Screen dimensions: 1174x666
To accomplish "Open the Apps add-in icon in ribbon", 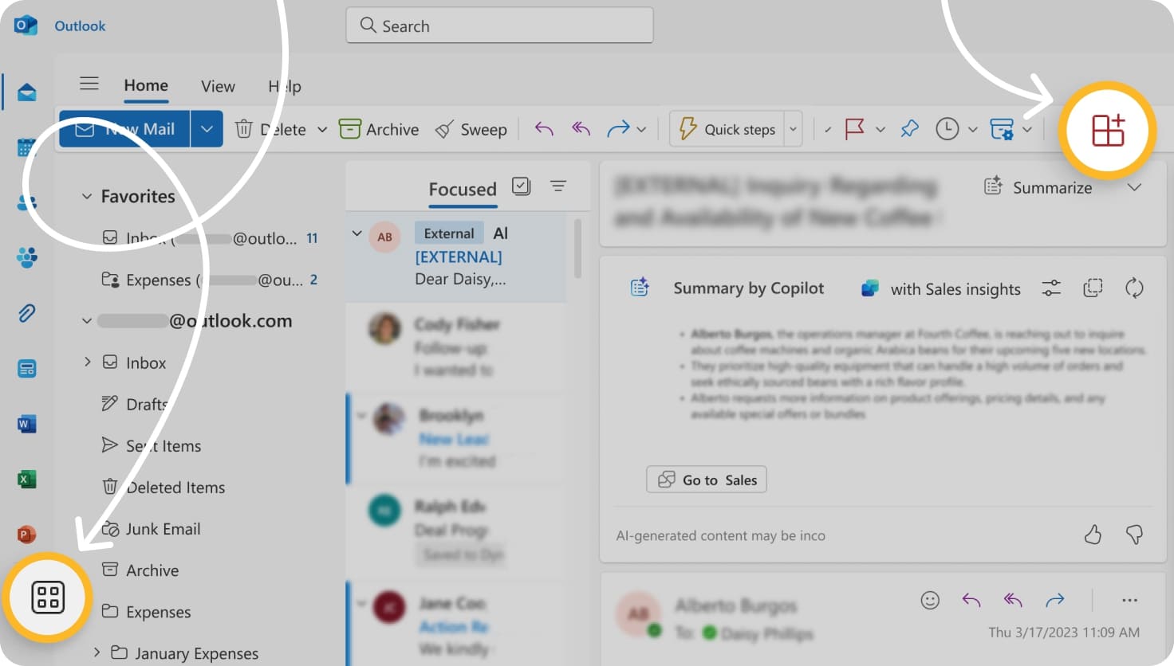I will point(1107,130).
